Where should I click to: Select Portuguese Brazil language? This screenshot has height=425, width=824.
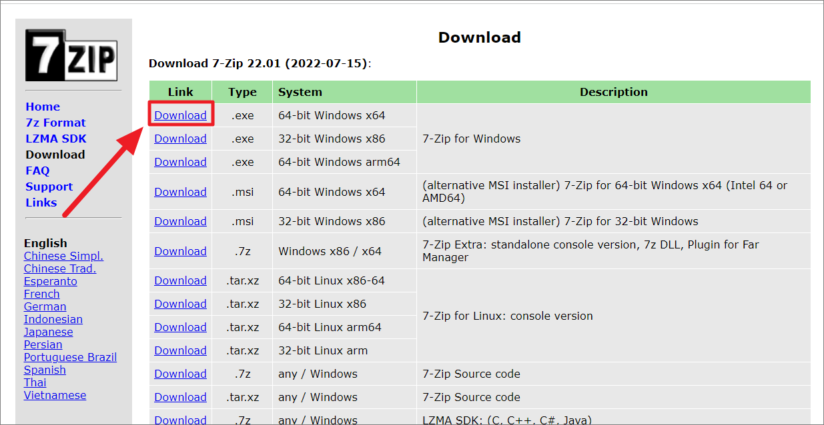[x=70, y=357]
